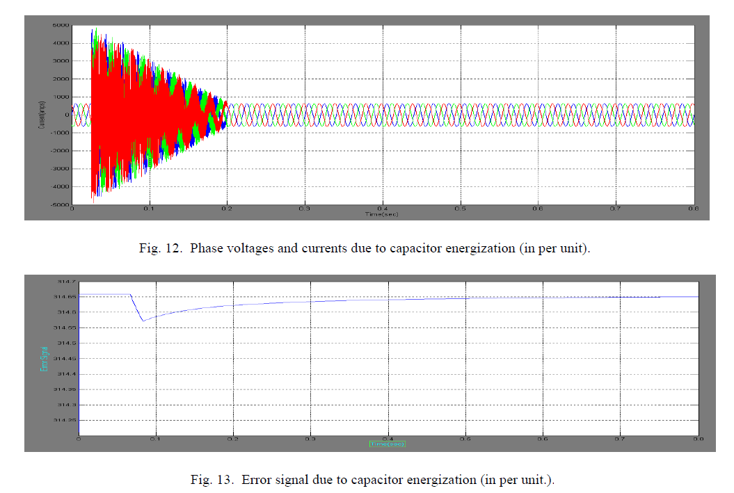734x493 pixels.
Task: Click the 314.4 tick on the error y-axis
Action: pos(65,374)
